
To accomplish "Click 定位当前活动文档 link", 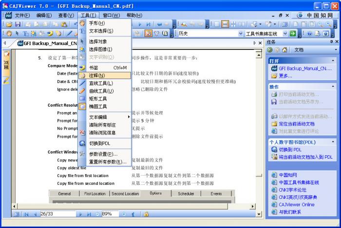I will [x=297, y=124].
